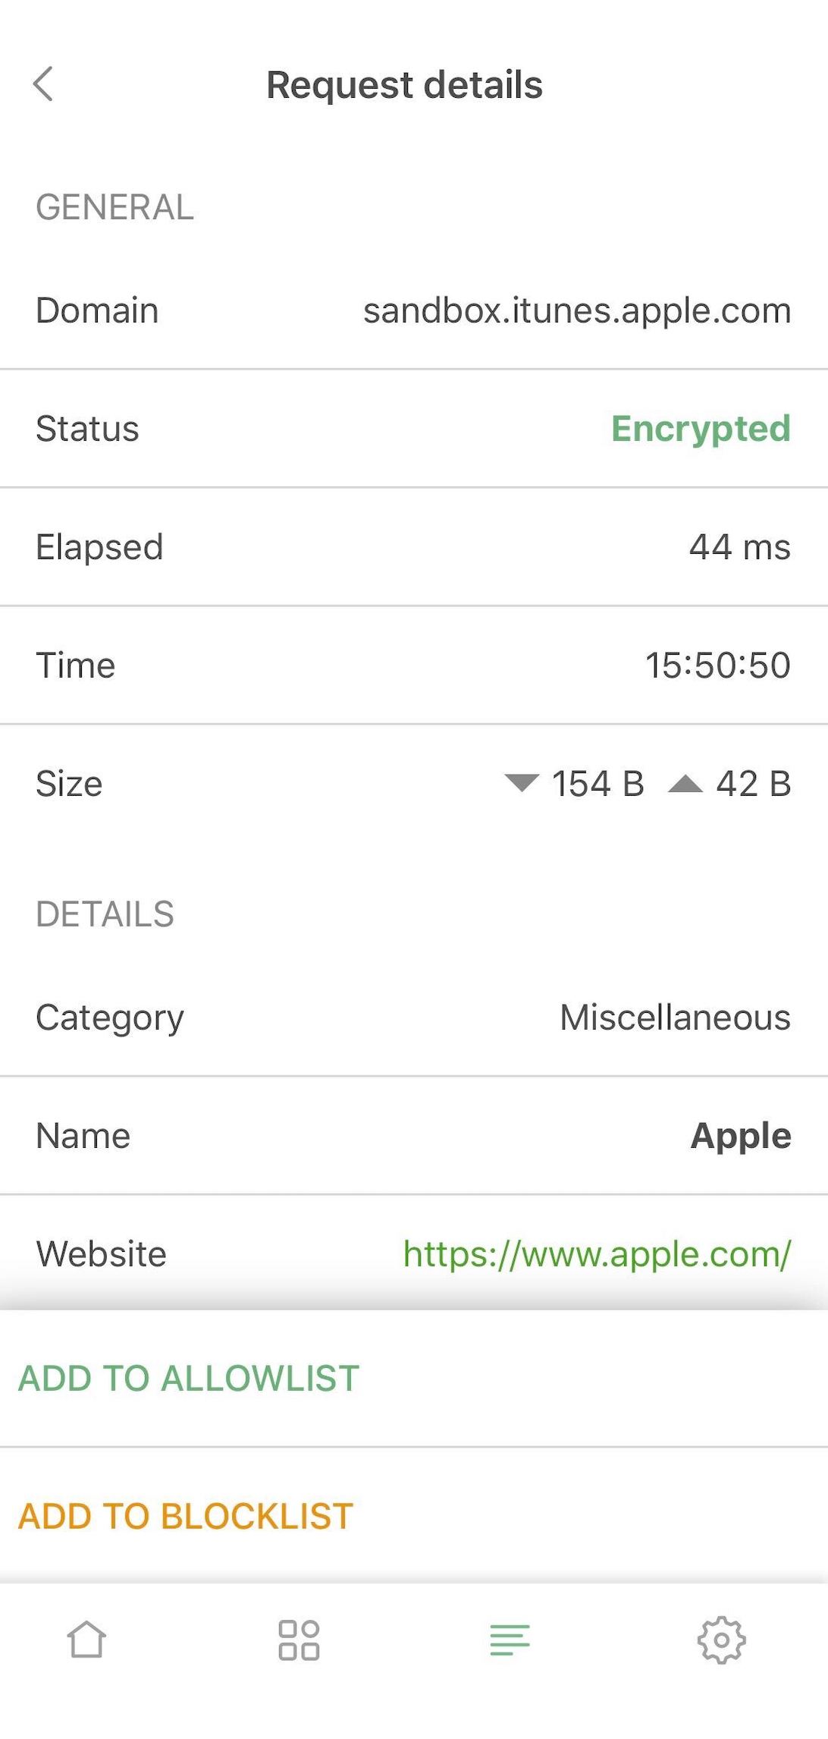This screenshot has width=828, height=1739.
Task: Tap the upload arrow beside 42 B
Action: click(x=685, y=784)
